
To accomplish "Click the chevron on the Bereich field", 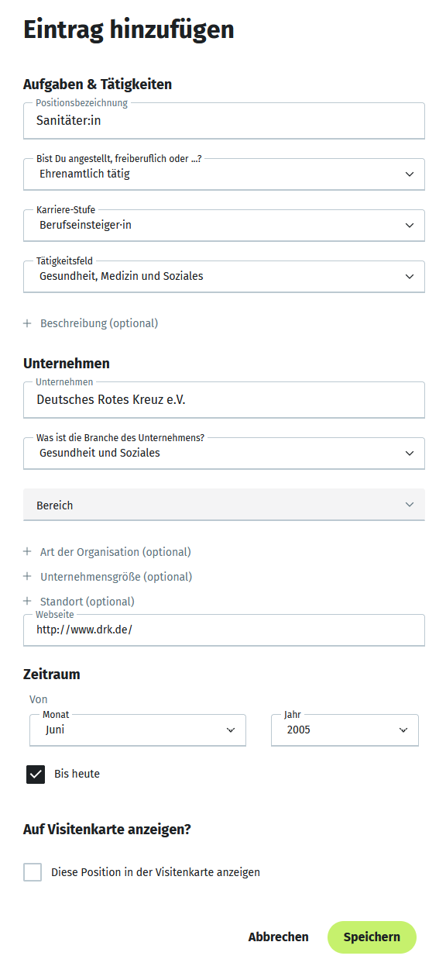I will (x=411, y=504).
